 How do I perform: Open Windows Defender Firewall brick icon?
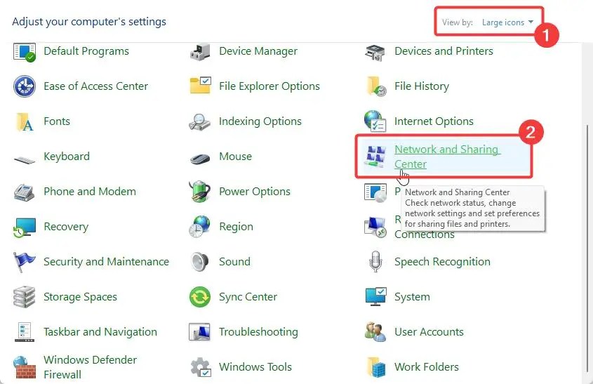[x=25, y=367]
